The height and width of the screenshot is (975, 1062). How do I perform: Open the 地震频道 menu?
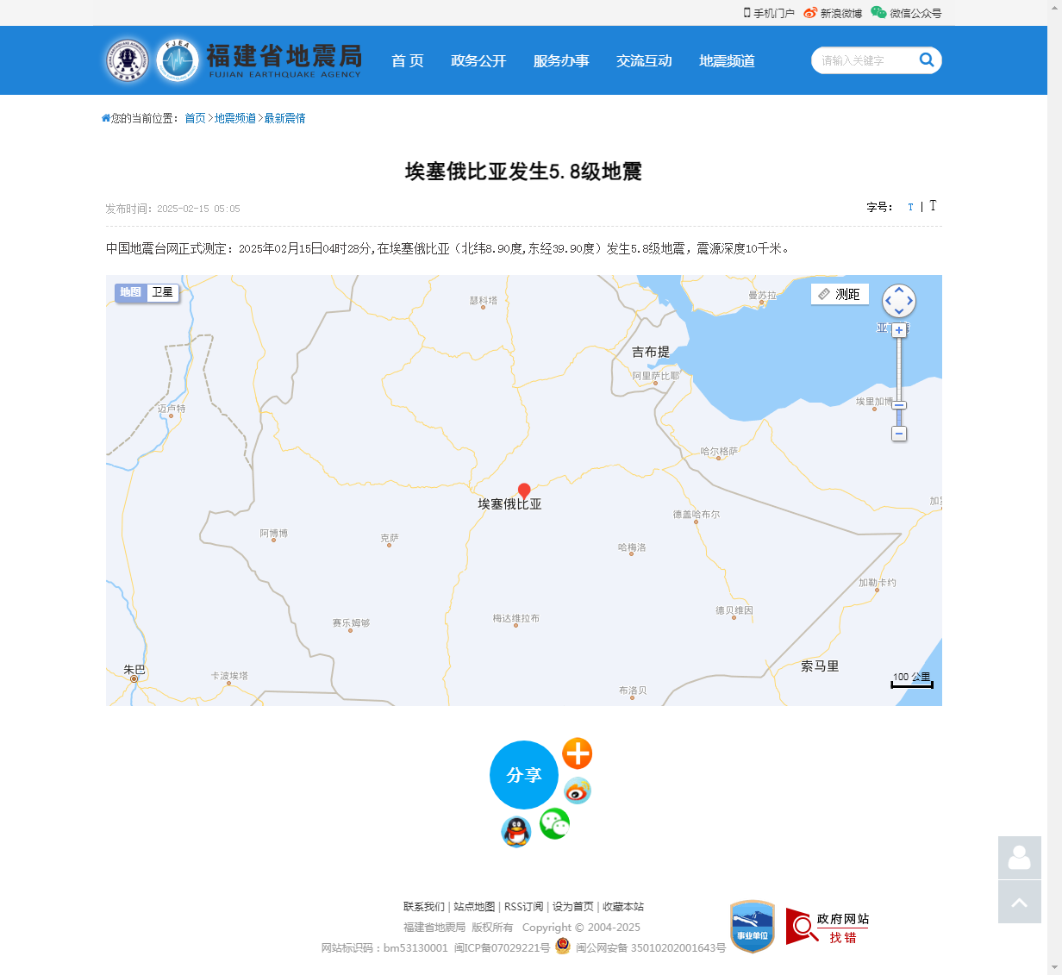(726, 61)
